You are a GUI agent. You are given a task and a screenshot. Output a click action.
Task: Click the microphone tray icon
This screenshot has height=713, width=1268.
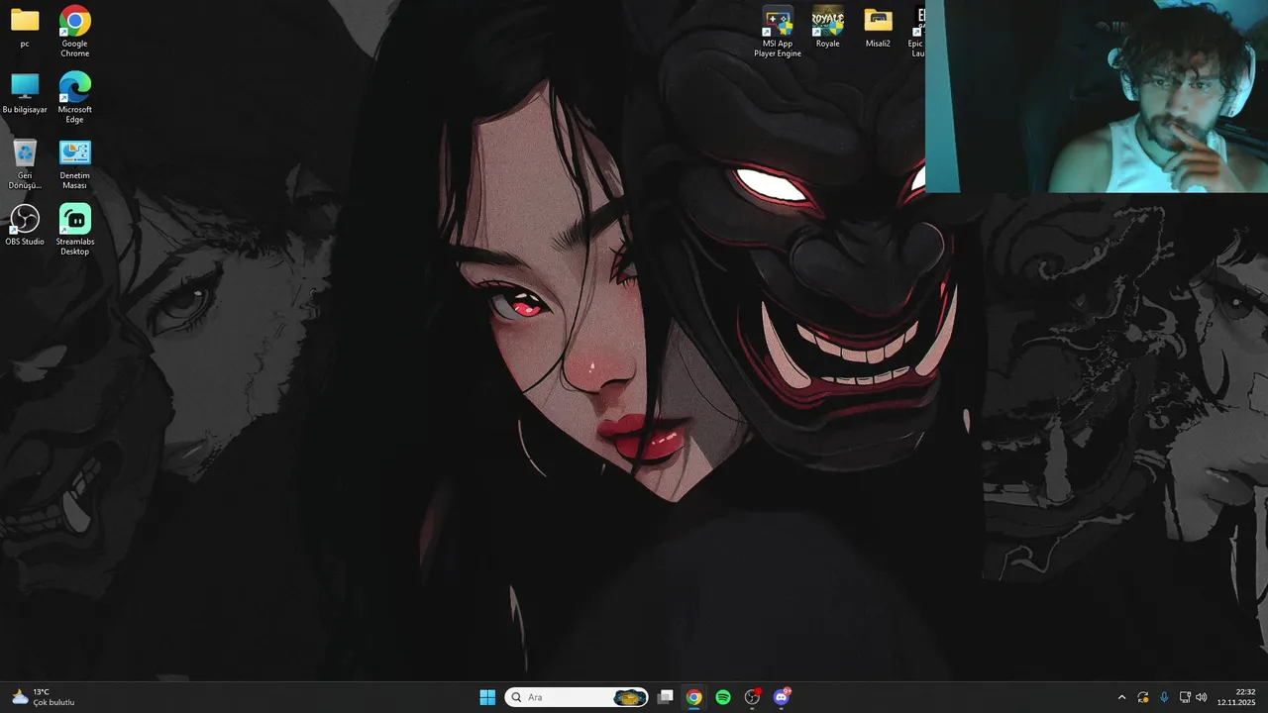(x=1164, y=697)
